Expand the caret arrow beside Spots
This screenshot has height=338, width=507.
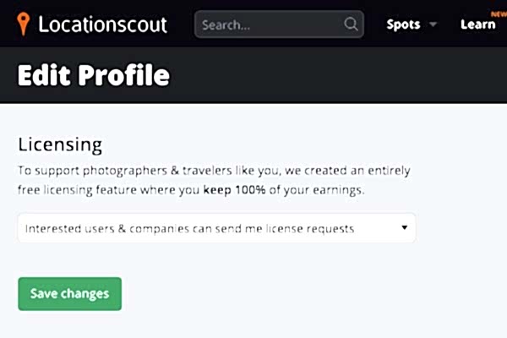433,25
